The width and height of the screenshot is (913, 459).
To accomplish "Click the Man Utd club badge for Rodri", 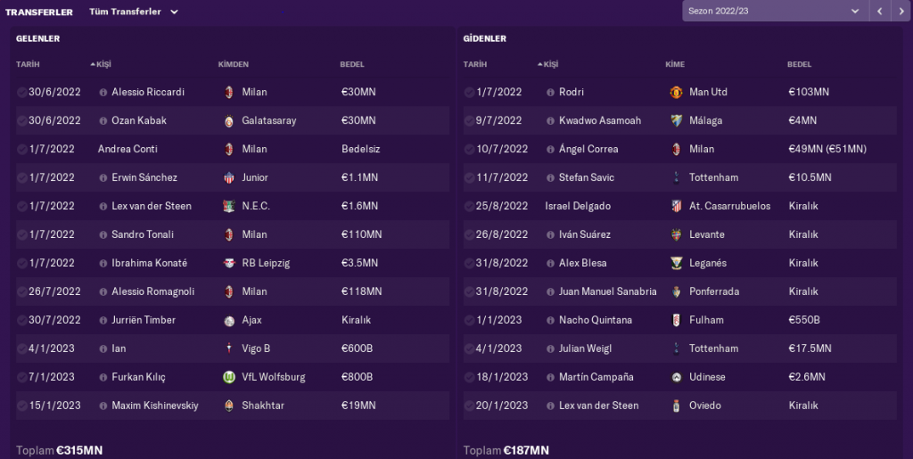I will pyautogui.click(x=676, y=92).
